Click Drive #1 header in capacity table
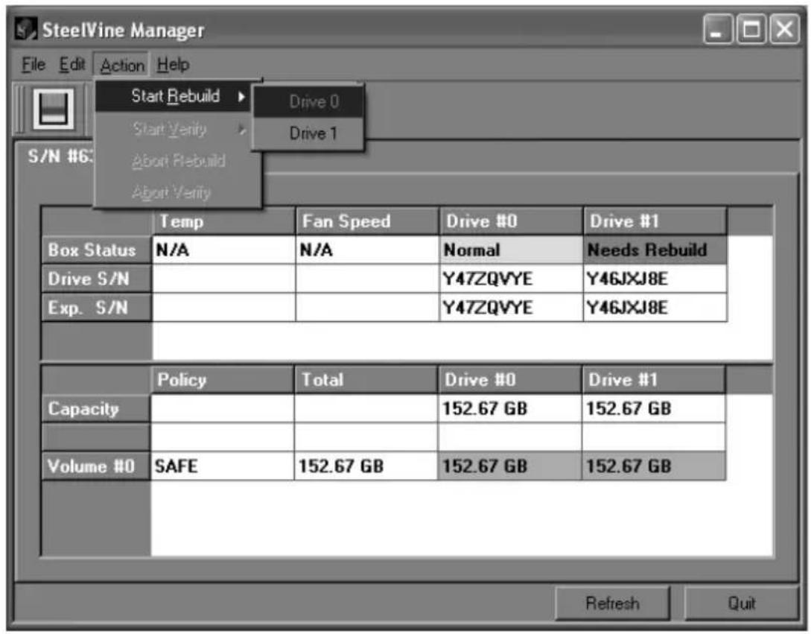 [x=653, y=380]
